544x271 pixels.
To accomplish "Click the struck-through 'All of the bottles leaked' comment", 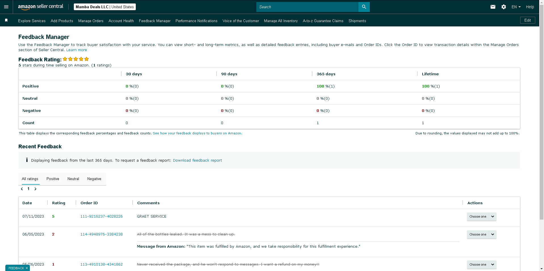I will [x=186, y=234].
